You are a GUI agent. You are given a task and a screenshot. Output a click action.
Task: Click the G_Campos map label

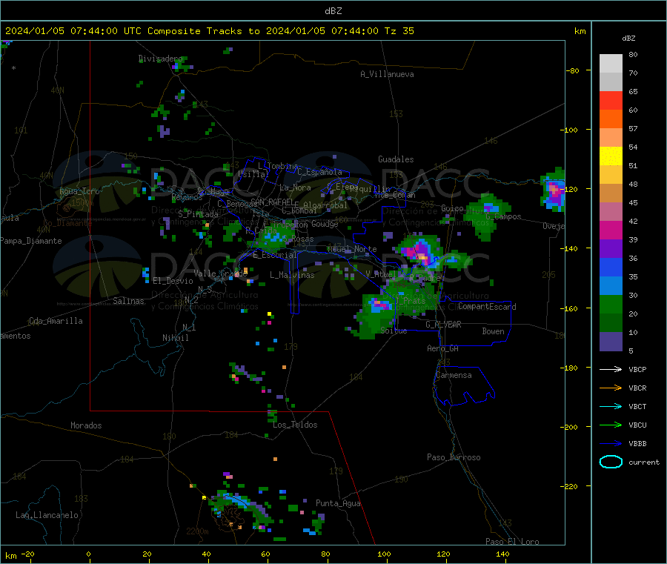click(x=503, y=216)
